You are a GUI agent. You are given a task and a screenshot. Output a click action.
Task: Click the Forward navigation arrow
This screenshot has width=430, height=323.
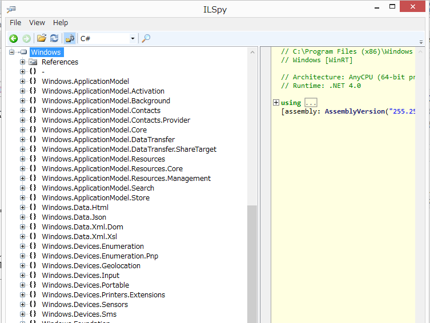coord(27,38)
